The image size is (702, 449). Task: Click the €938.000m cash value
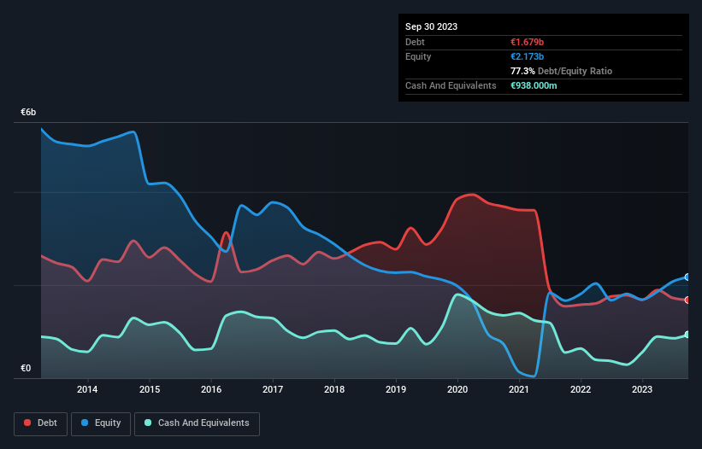pyautogui.click(x=534, y=85)
